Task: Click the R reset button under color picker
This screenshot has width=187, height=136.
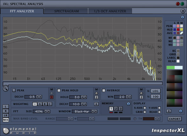Action: point(169,111)
